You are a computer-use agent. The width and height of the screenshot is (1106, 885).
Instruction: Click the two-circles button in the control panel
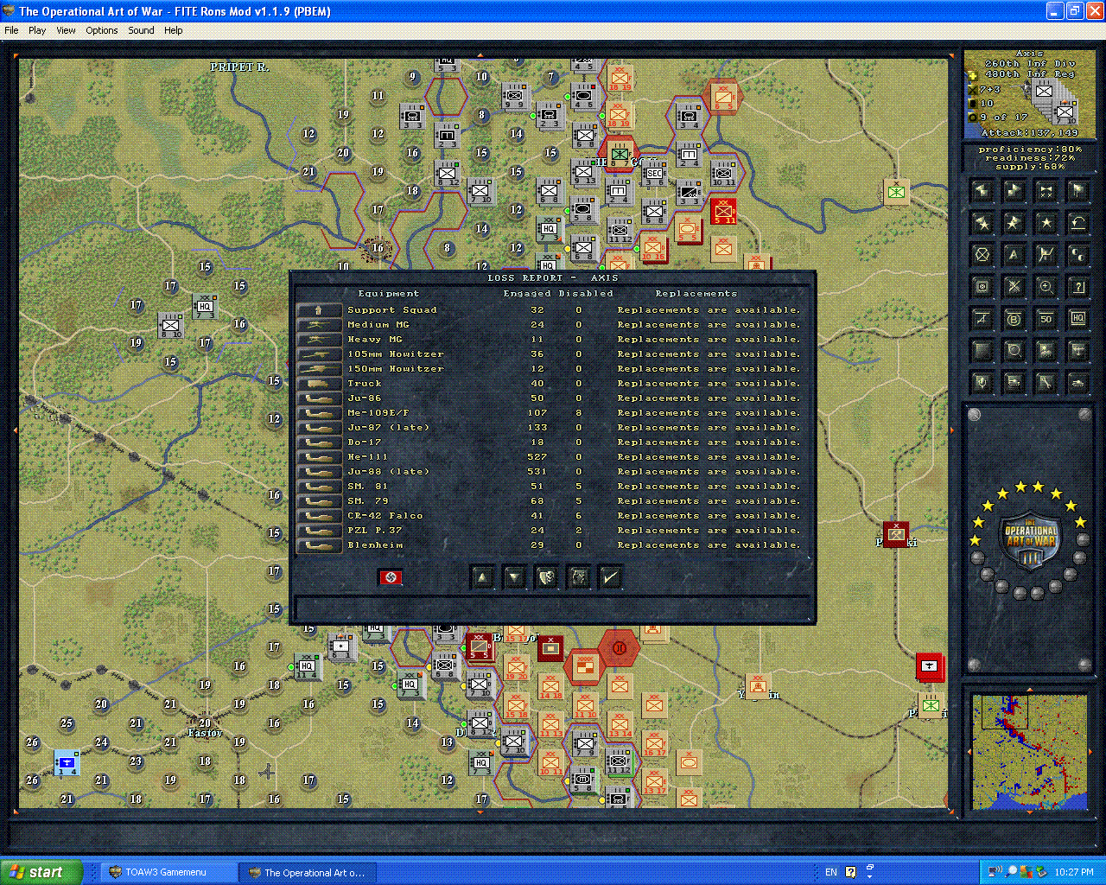[1077, 255]
